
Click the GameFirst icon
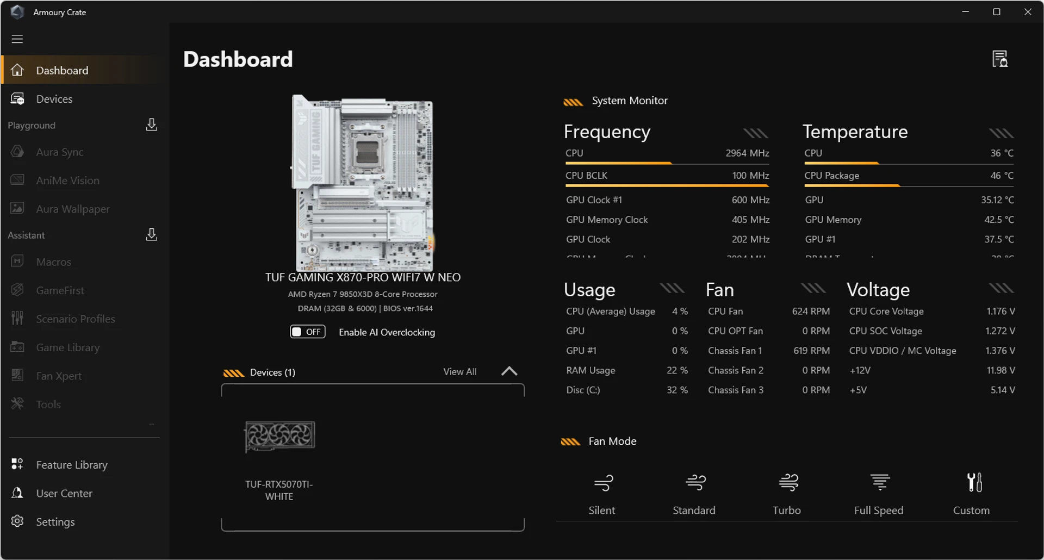click(17, 290)
